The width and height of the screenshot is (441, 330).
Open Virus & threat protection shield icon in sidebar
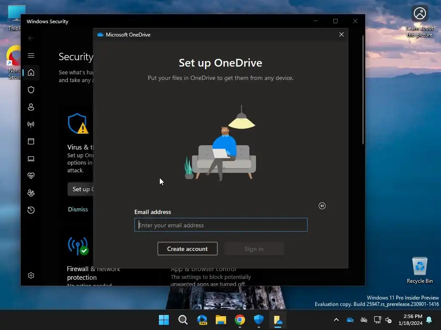pos(31,90)
